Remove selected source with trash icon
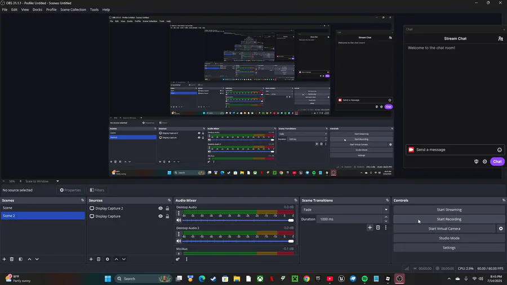The height and width of the screenshot is (285, 507). pos(99,259)
